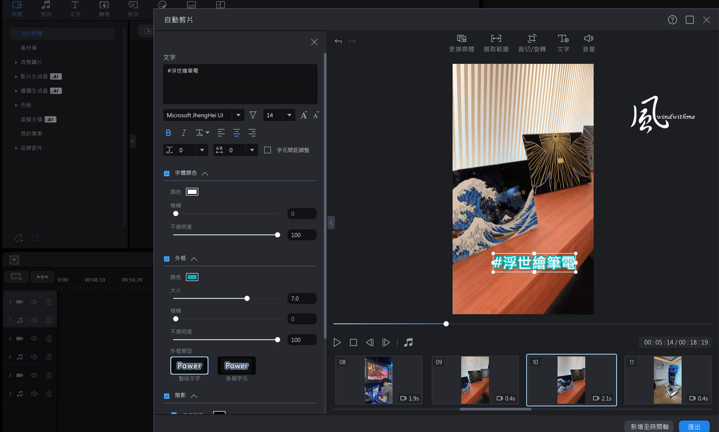
Task: Decrease font size with smaller A icon
Action: coord(316,115)
